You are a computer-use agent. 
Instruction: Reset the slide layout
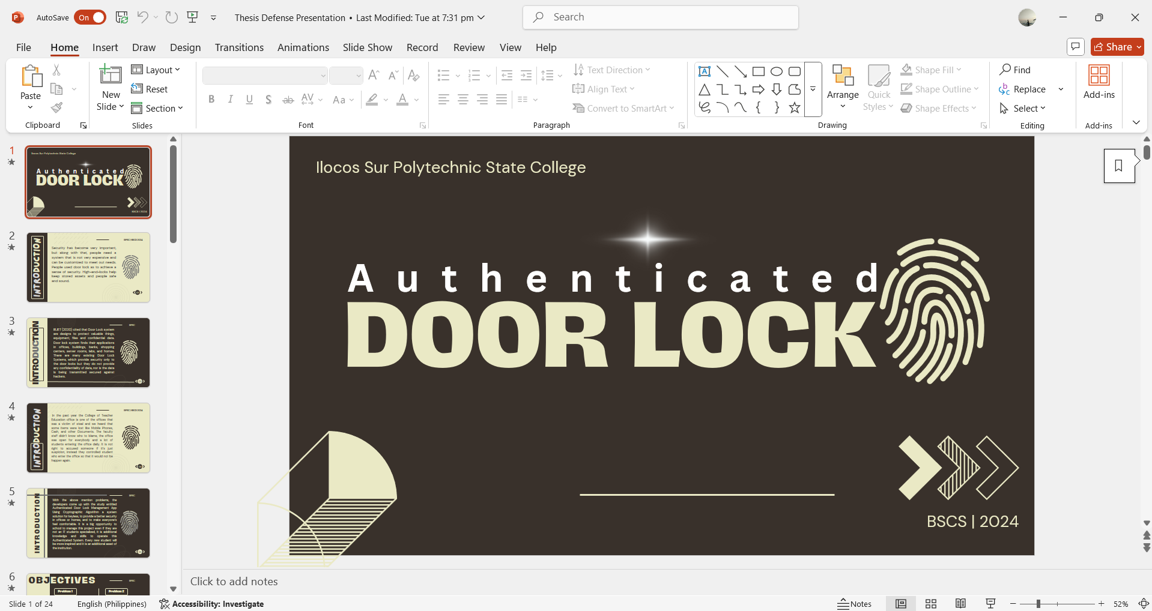tap(150, 89)
